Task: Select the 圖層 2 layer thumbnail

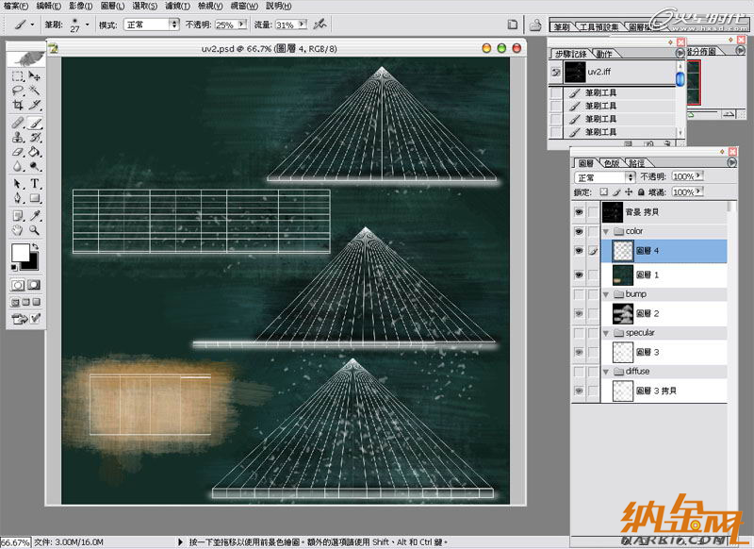Action: pyautogui.click(x=621, y=313)
